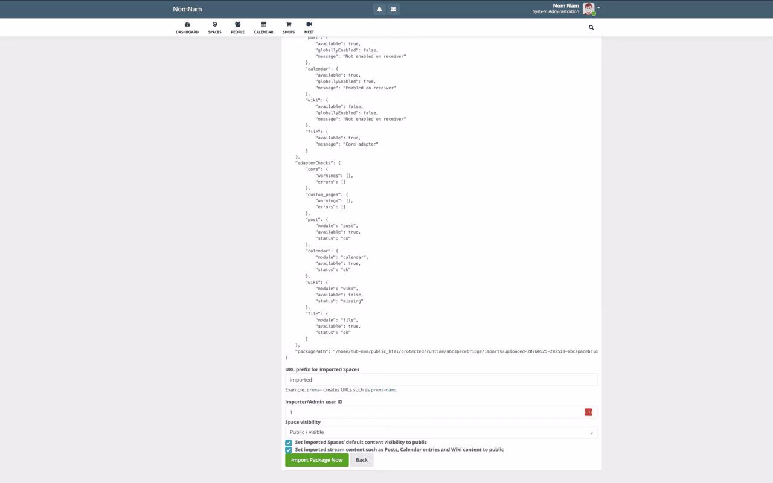Click the "status": "missing" line
The width and height of the screenshot is (773, 483).
pyautogui.click(x=339, y=301)
